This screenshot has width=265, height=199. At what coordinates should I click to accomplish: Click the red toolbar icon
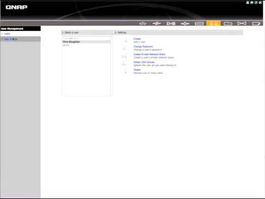pos(157,23)
